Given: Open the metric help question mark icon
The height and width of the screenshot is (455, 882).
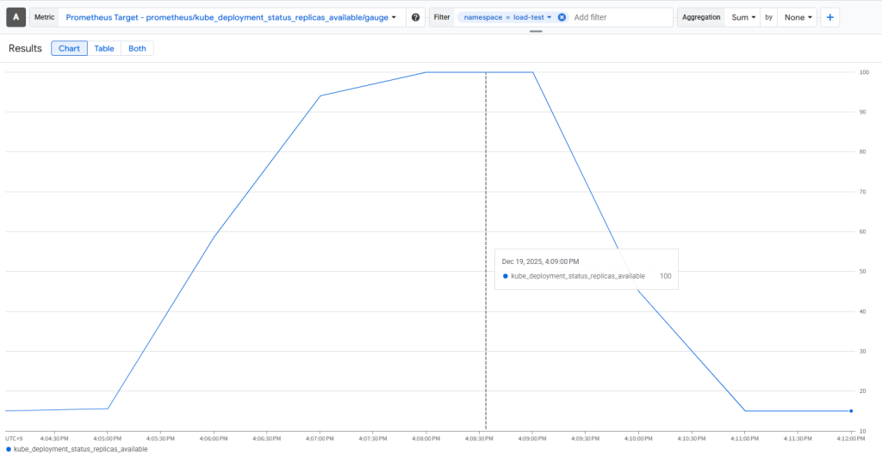Looking at the screenshot, I should (415, 17).
